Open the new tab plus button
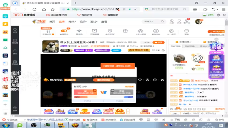Viewport: 228px width, 128px height. click(x=75, y=3)
